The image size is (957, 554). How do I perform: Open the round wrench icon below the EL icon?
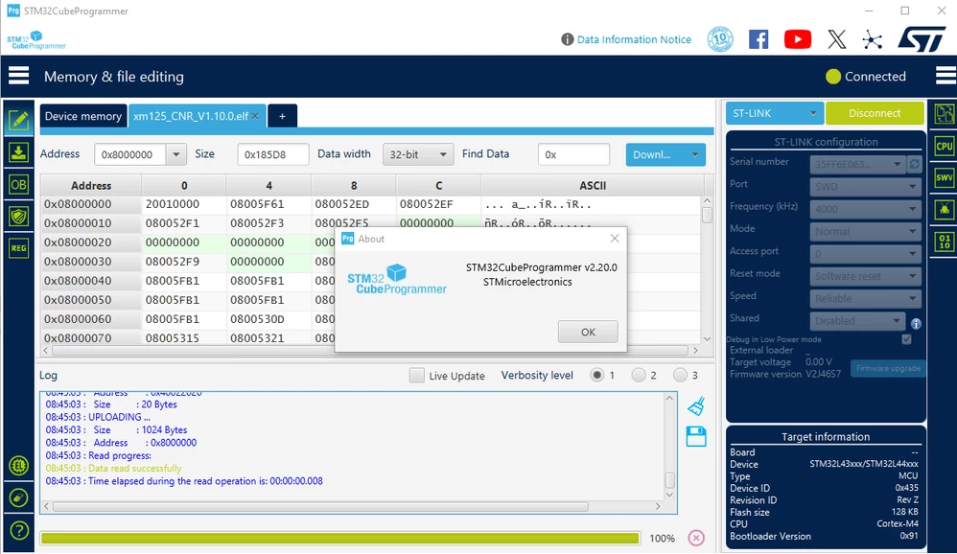tap(19, 497)
